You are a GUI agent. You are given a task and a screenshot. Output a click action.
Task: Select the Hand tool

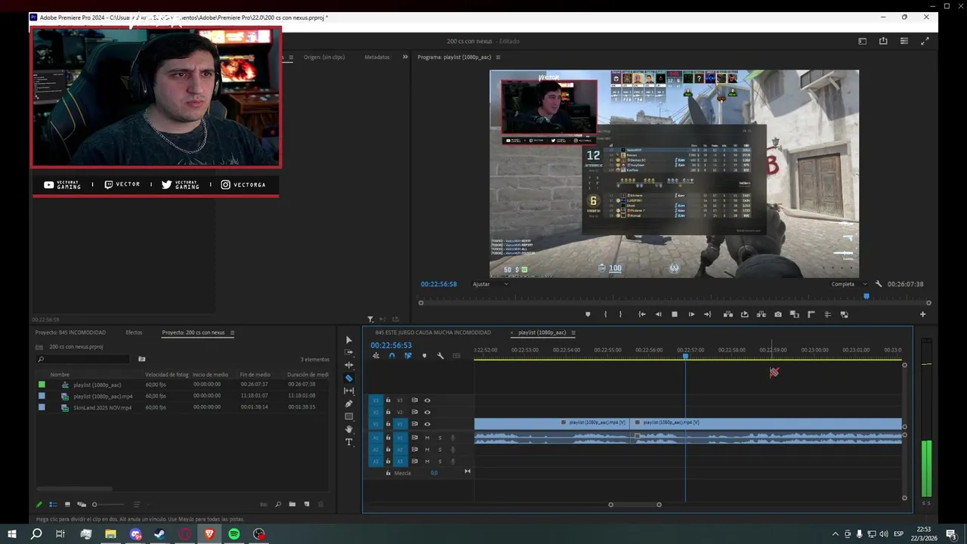tap(348, 429)
